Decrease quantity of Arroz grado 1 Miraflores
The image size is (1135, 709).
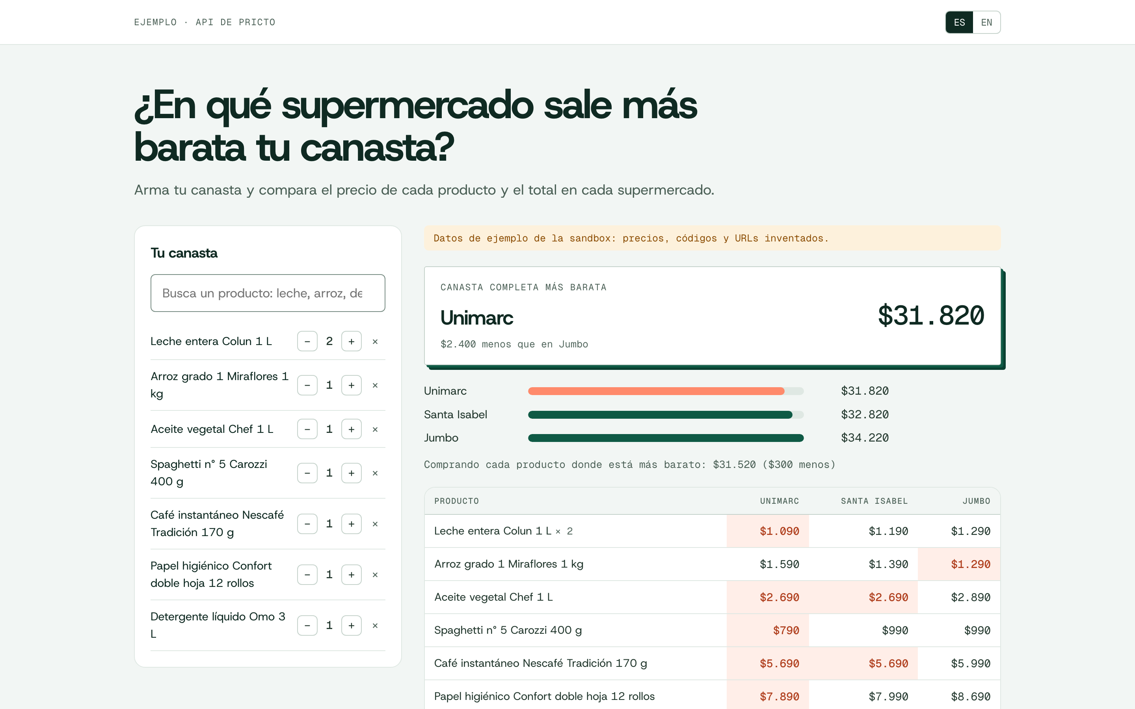click(x=307, y=385)
